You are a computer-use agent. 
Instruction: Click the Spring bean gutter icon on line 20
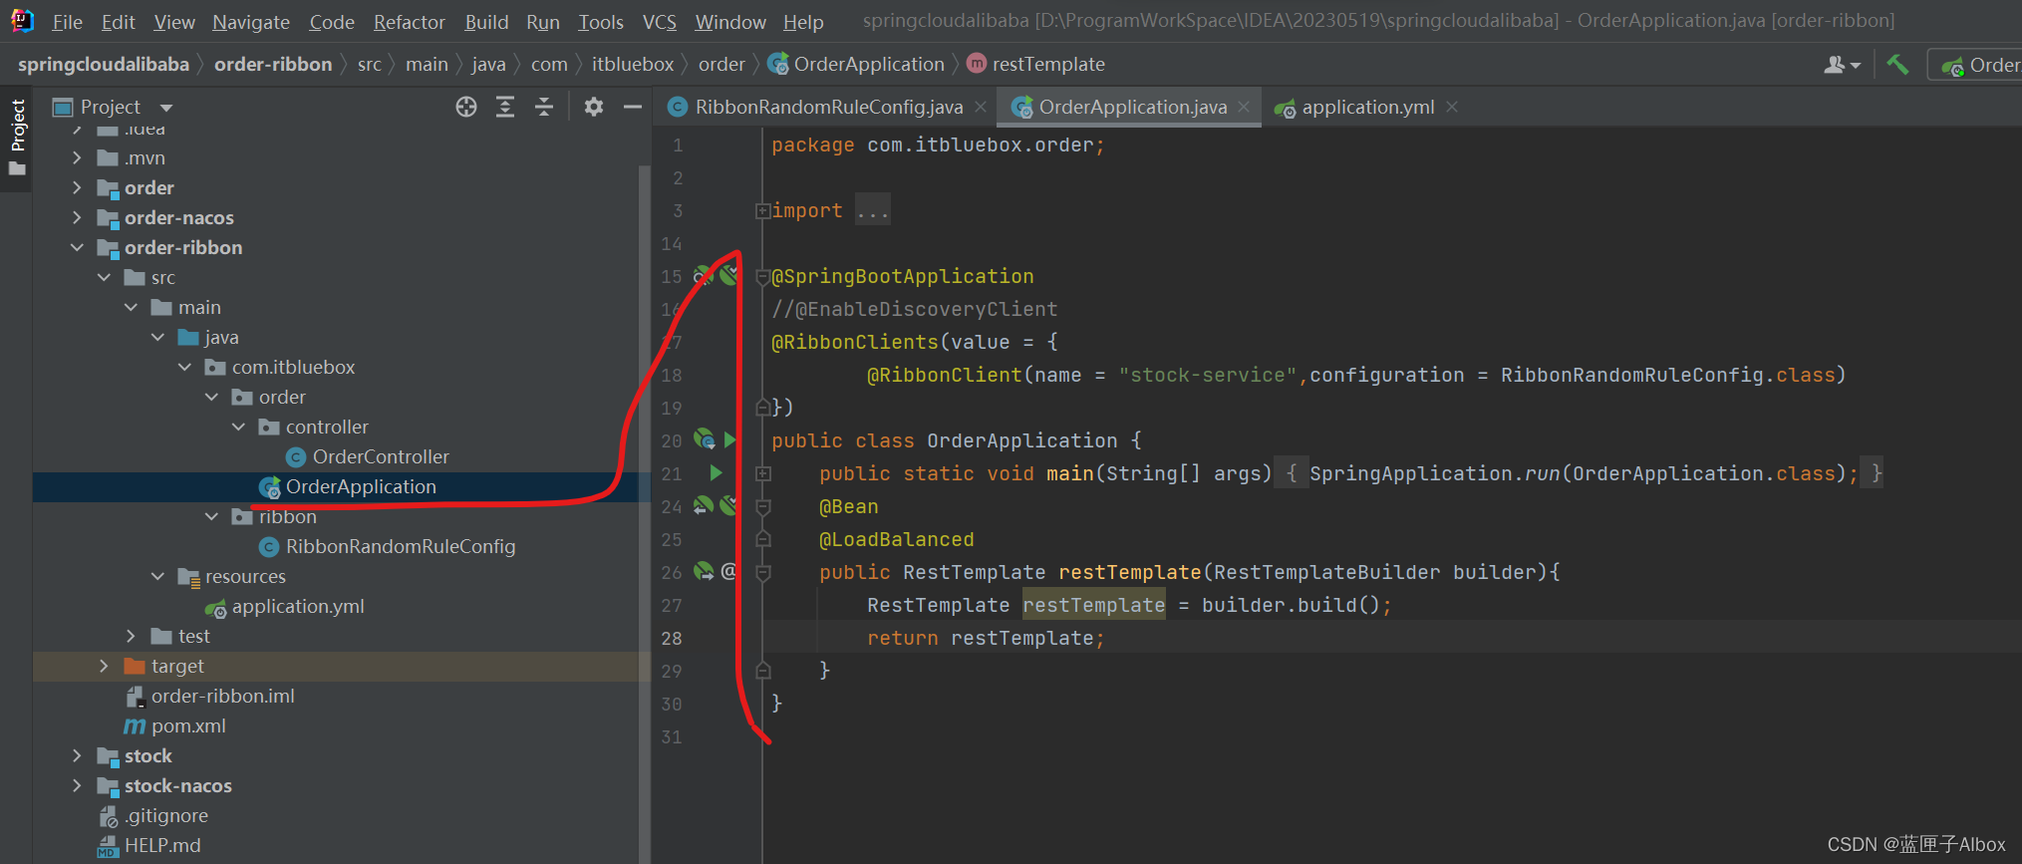(704, 439)
